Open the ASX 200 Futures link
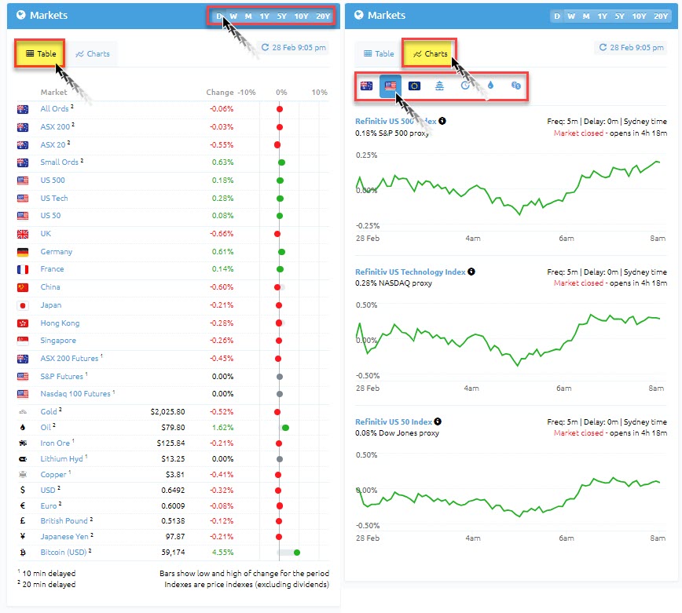 click(x=69, y=358)
